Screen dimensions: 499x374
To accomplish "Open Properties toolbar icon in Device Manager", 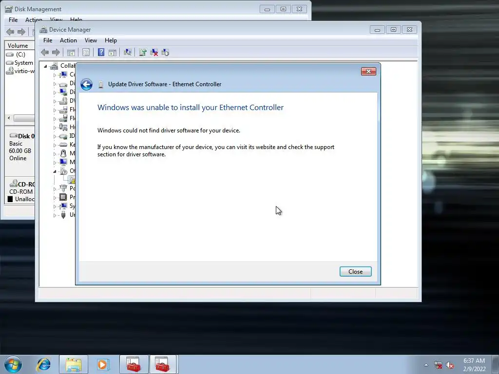I will (x=86, y=53).
